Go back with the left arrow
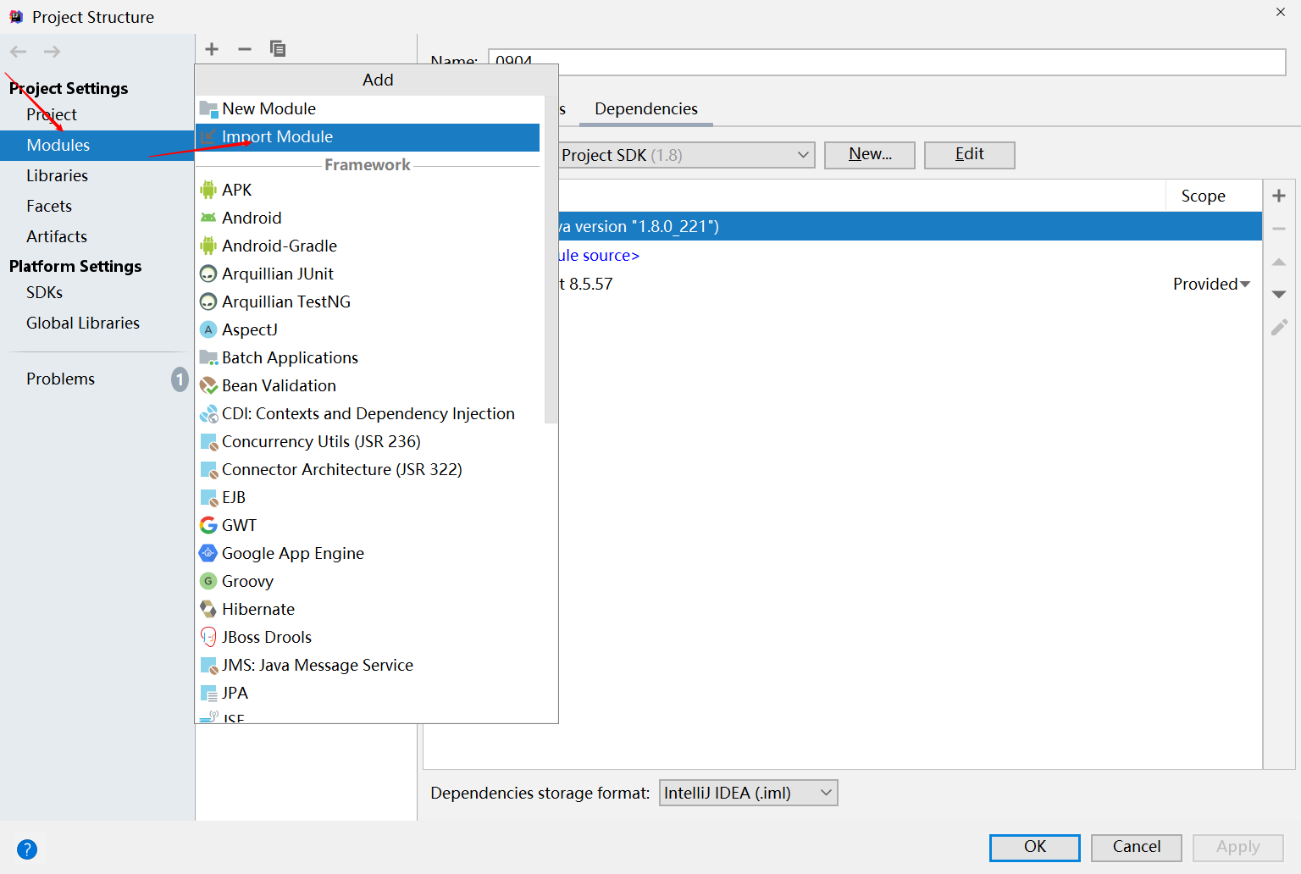1301x874 pixels. [x=19, y=52]
